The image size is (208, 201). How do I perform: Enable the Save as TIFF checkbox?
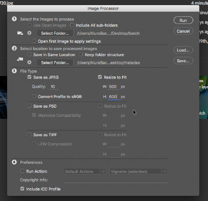coord(30,135)
